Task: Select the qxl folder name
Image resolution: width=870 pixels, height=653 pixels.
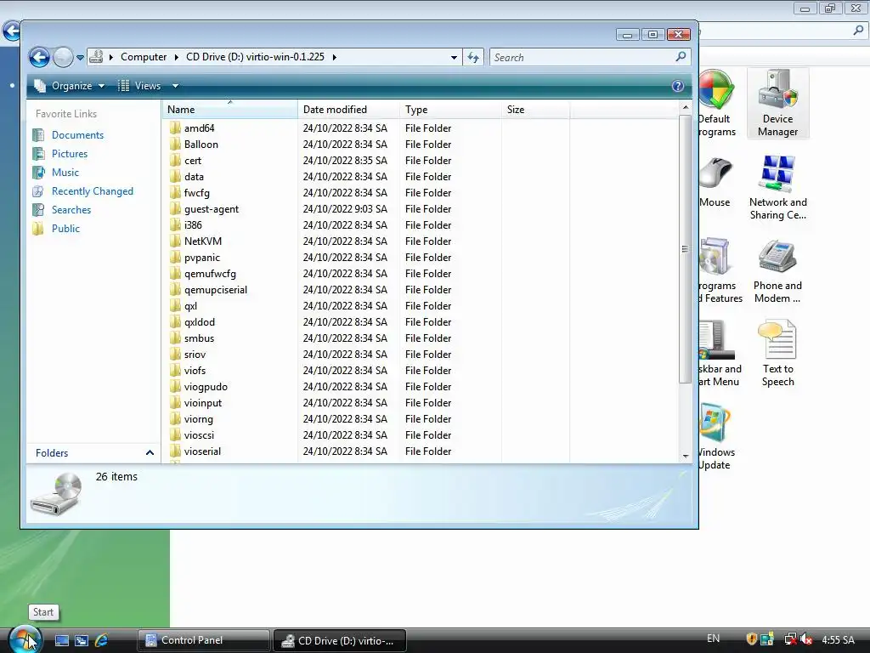Action: point(190,306)
